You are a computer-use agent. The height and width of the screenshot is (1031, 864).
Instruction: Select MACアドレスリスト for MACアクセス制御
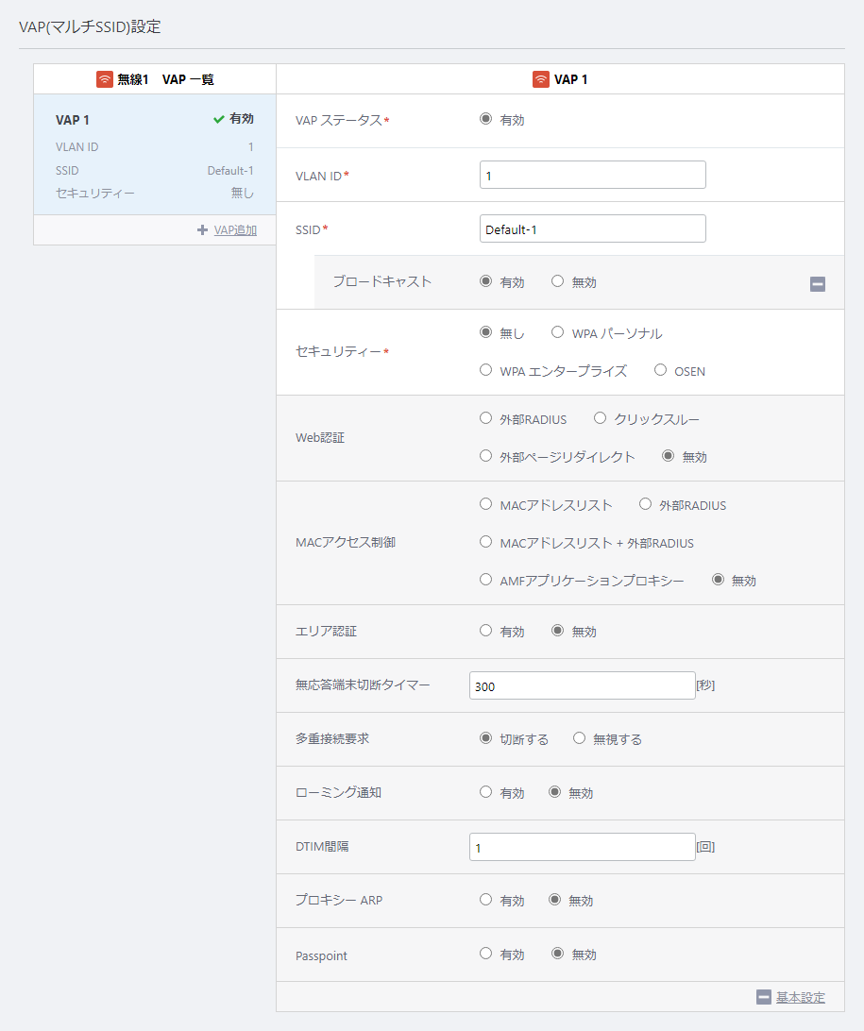coord(486,504)
